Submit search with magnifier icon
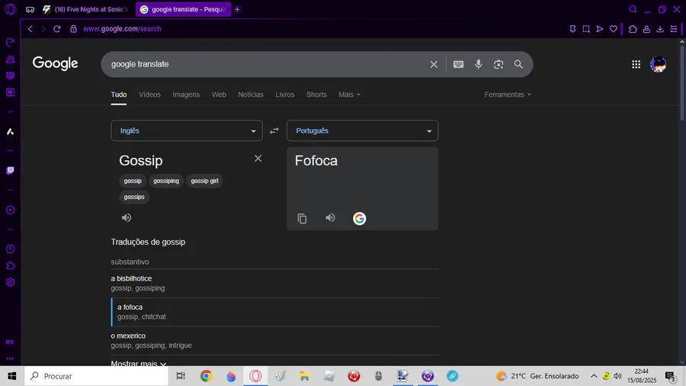This screenshot has height=386, width=686. click(518, 64)
